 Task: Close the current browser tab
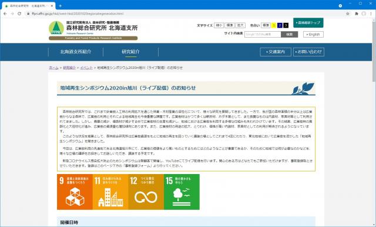coord(52,6)
